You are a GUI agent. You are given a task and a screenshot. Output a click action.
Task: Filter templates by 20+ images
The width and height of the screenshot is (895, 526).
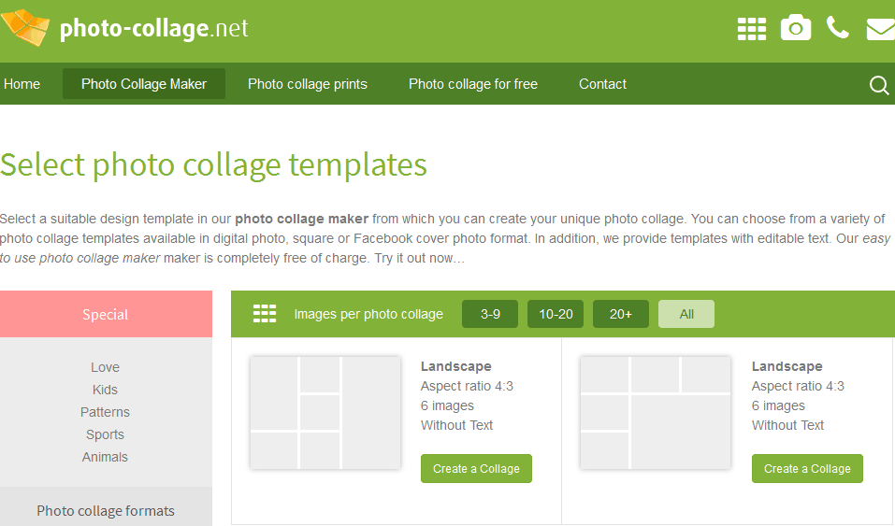click(620, 314)
